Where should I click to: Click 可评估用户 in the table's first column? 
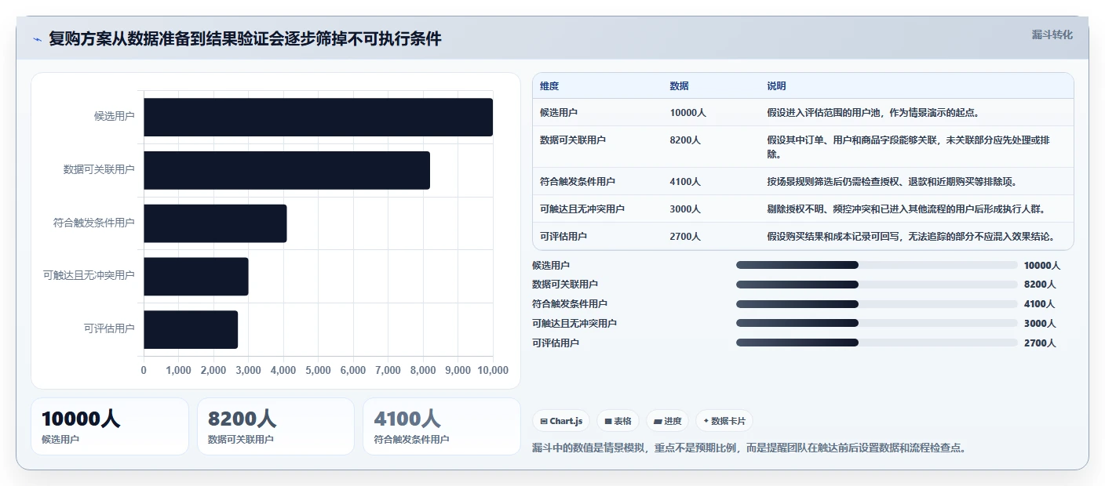click(x=563, y=237)
